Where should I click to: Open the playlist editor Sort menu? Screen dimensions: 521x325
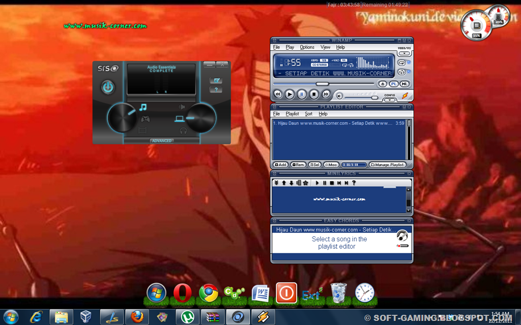pos(309,114)
